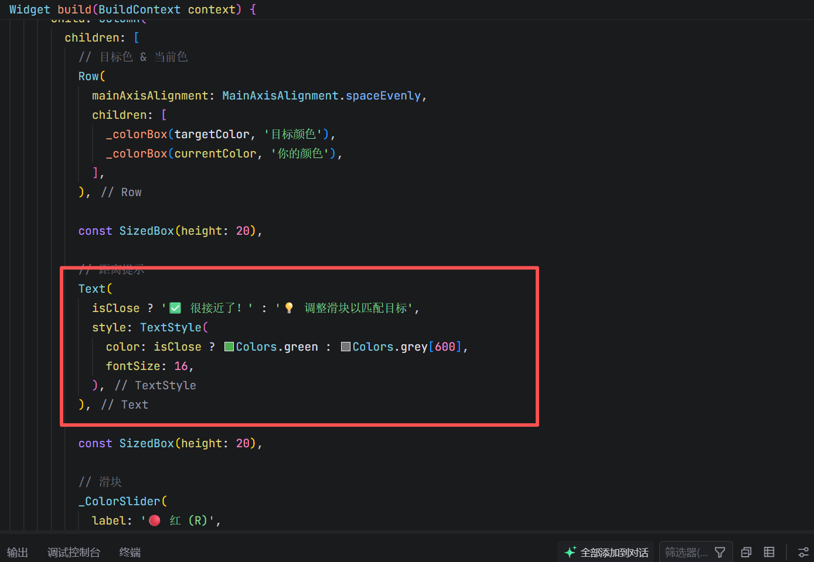Click 'Text(' widget line in code

[95, 289]
